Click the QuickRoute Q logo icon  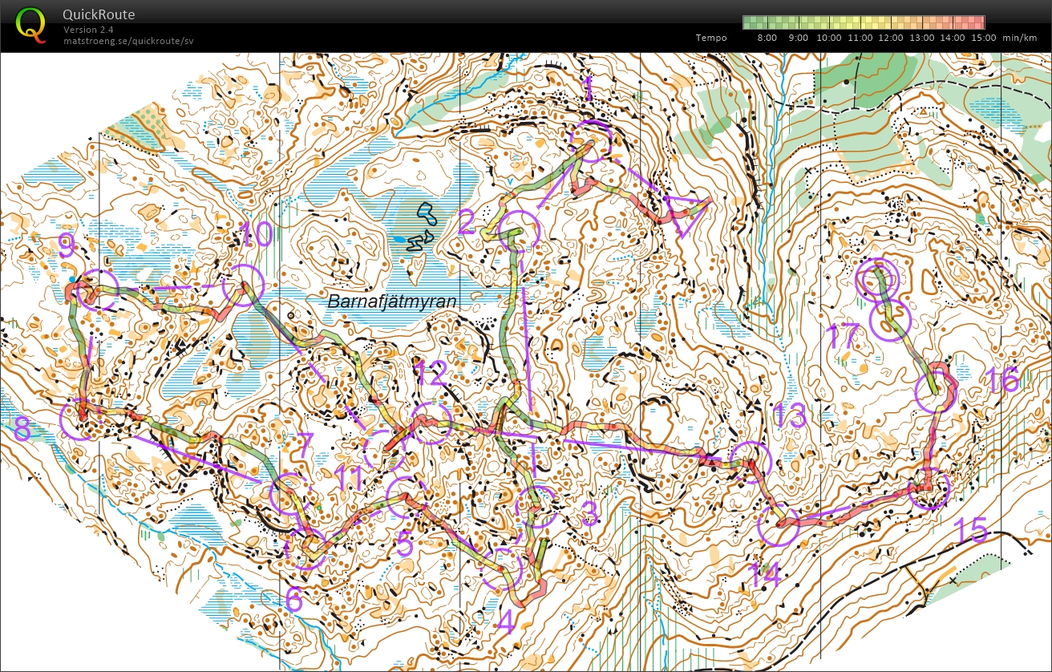pyautogui.click(x=32, y=25)
